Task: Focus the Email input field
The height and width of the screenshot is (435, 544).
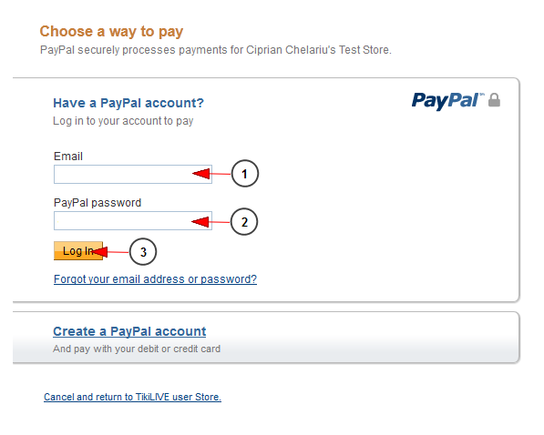Action: [x=133, y=175]
